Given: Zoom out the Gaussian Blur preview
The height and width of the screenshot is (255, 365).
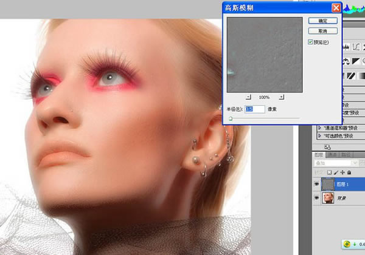Looking at the screenshot, I should (248, 97).
